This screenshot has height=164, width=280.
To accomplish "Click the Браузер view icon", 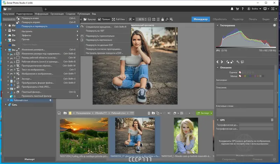I will [85, 19].
